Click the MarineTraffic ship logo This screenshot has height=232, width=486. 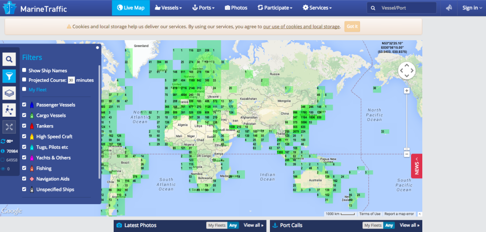9,8
